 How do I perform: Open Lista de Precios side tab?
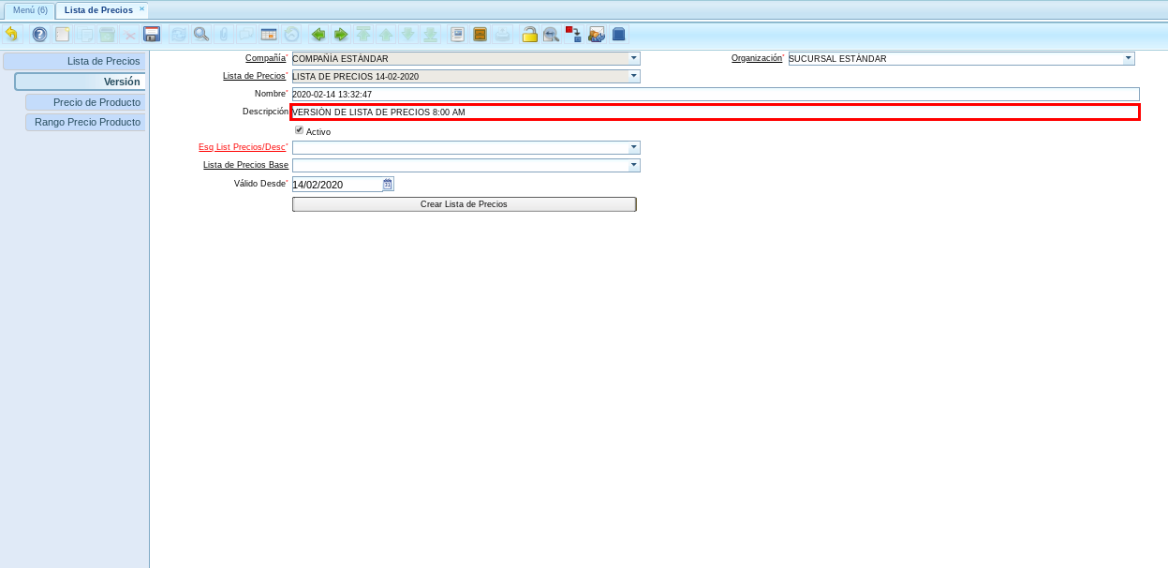[74, 61]
